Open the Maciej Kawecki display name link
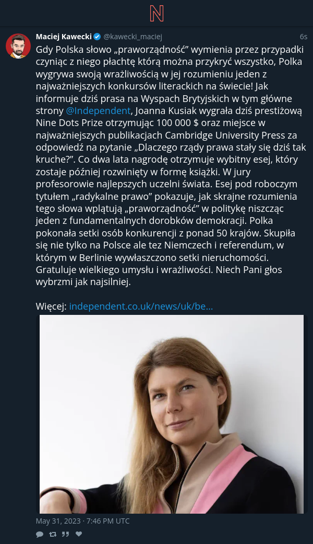This screenshot has height=544, width=313. [x=64, y=37]
